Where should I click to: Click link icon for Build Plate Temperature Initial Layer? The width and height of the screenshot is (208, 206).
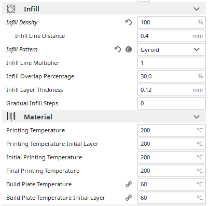[129, 198]
